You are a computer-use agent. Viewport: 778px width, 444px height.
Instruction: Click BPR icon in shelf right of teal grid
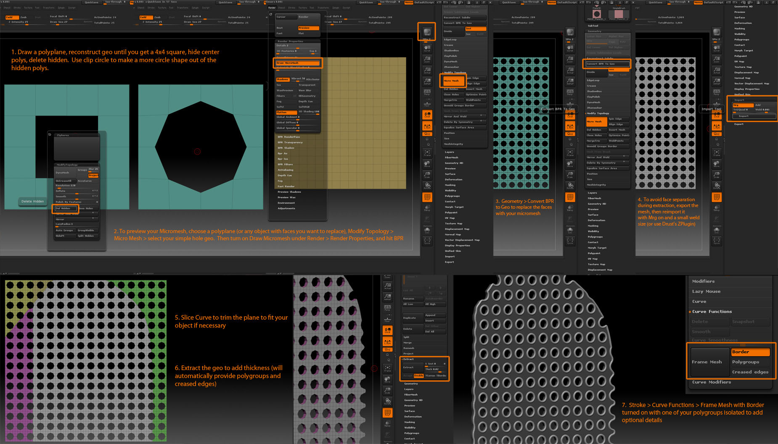[570, 33]
